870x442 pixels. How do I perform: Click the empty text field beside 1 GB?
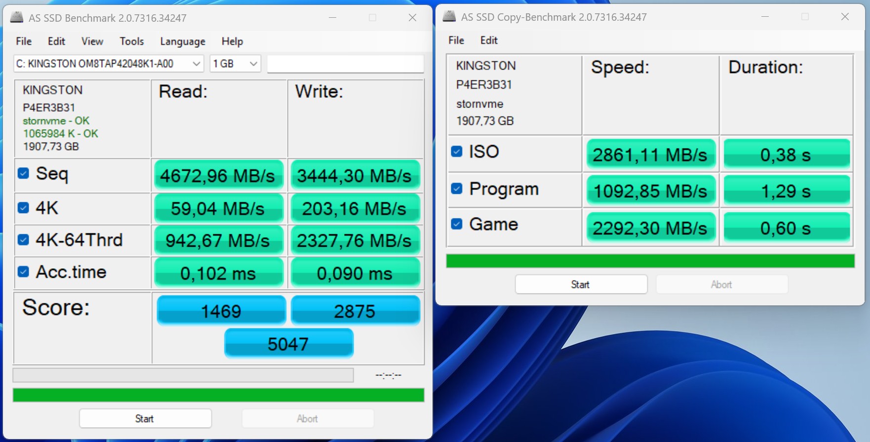click(x=345, y=64)
